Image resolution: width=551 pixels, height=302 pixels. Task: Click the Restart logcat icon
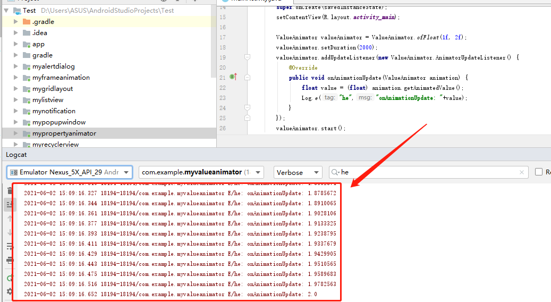click(x=10, y=278)
